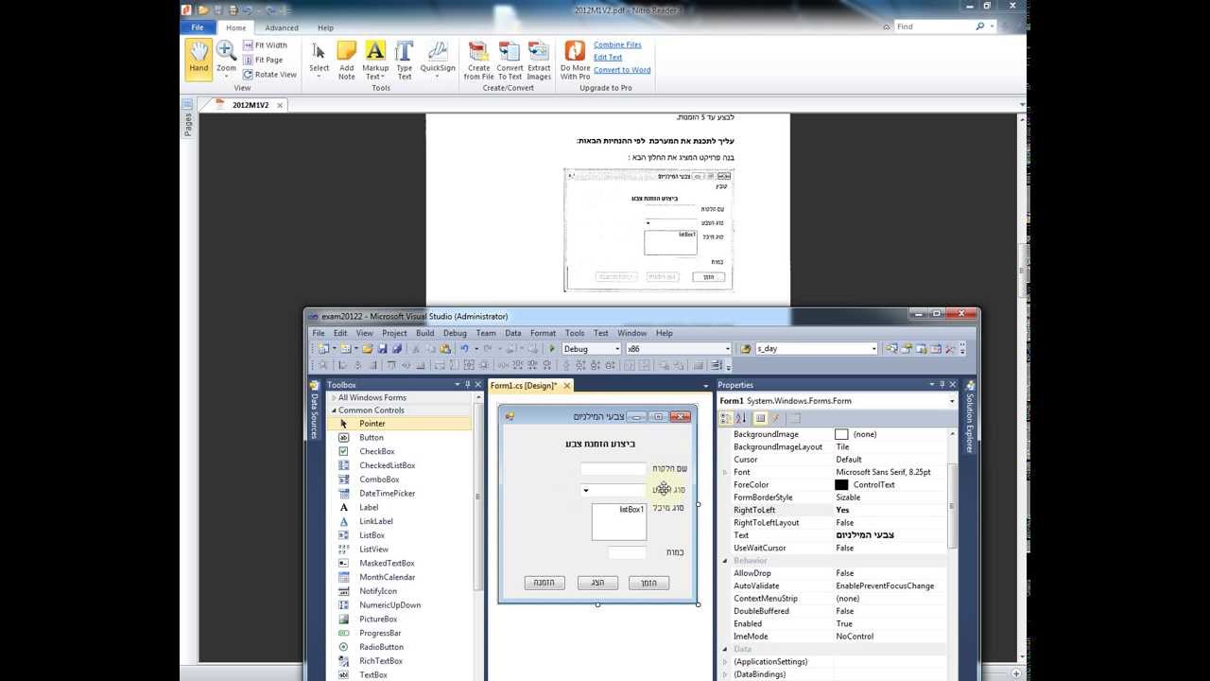
Task: Toggle auto-hide pin on Properties panel
Action: tap(942, 385)
